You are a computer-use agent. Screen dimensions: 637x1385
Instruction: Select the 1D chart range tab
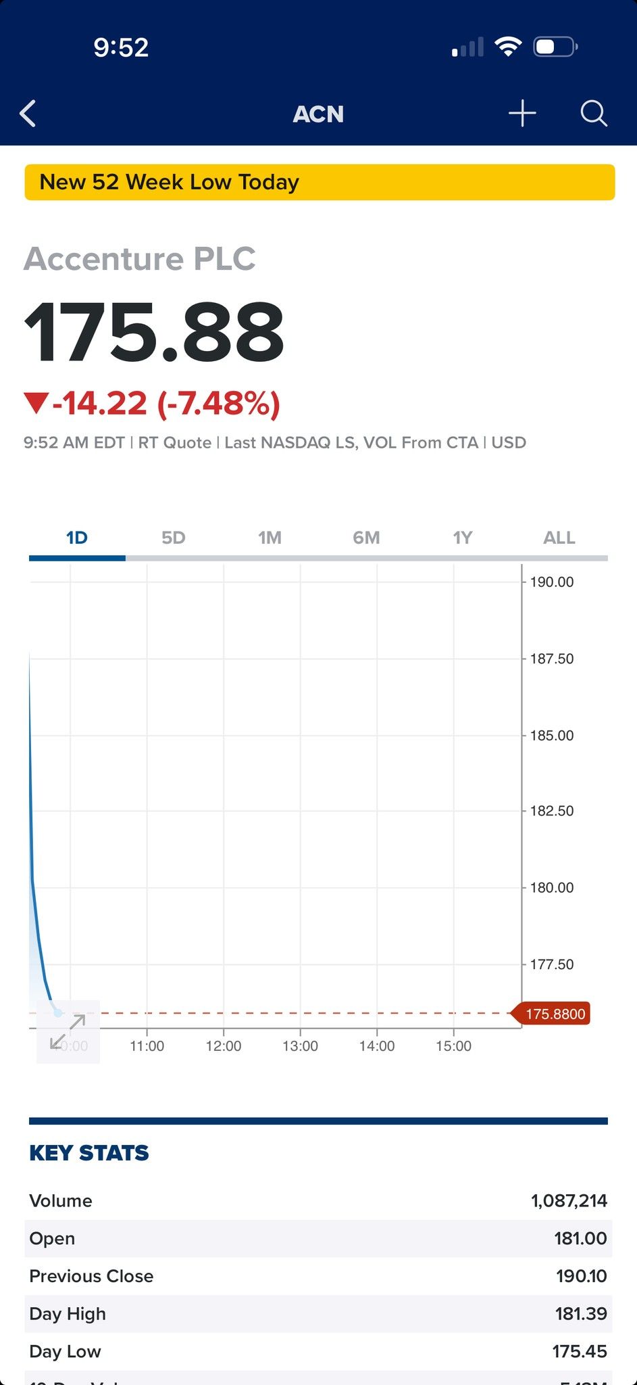(77, 538)
